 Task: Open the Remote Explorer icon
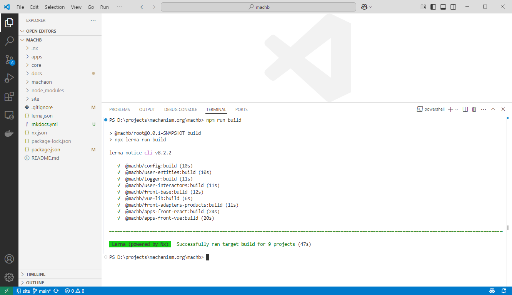(9, 115)
